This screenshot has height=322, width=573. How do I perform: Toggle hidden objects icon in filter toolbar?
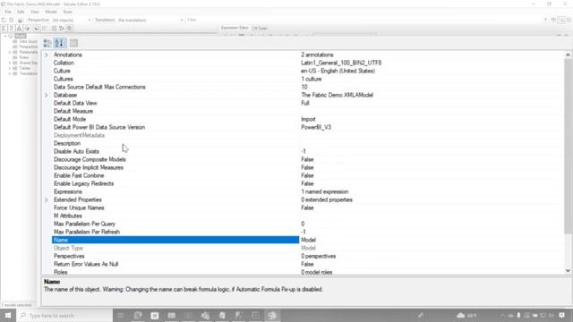(x=45, y=28)
